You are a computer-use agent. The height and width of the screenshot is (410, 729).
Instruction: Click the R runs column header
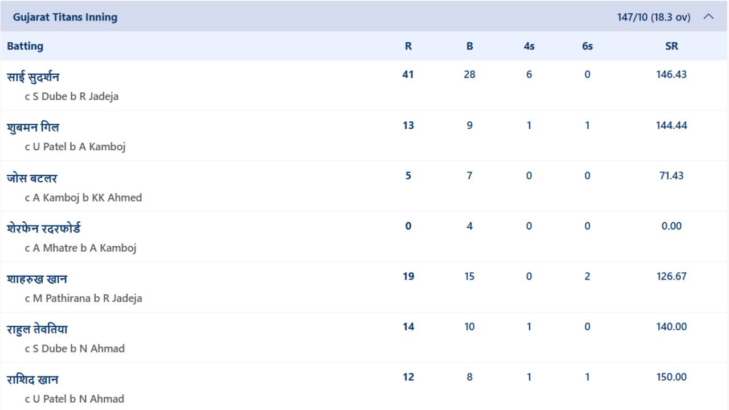coord(408,46)
